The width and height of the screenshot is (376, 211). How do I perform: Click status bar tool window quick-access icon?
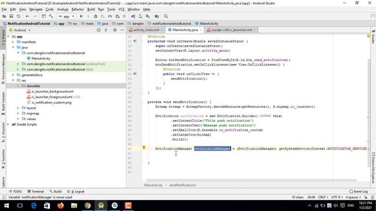tap(4, 198)
